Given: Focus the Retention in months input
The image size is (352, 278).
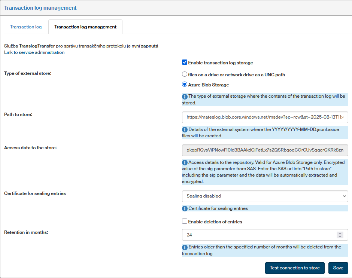Looking at the screenshot, I should pyautogui.click(x=258, y=235).
